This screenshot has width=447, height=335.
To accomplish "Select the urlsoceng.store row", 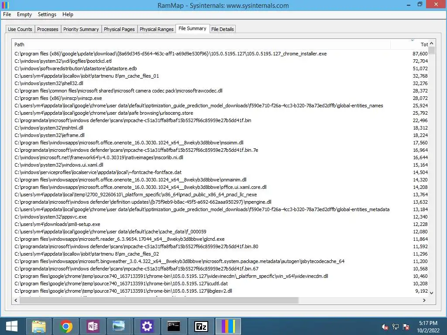I will (x=221, y=113).
